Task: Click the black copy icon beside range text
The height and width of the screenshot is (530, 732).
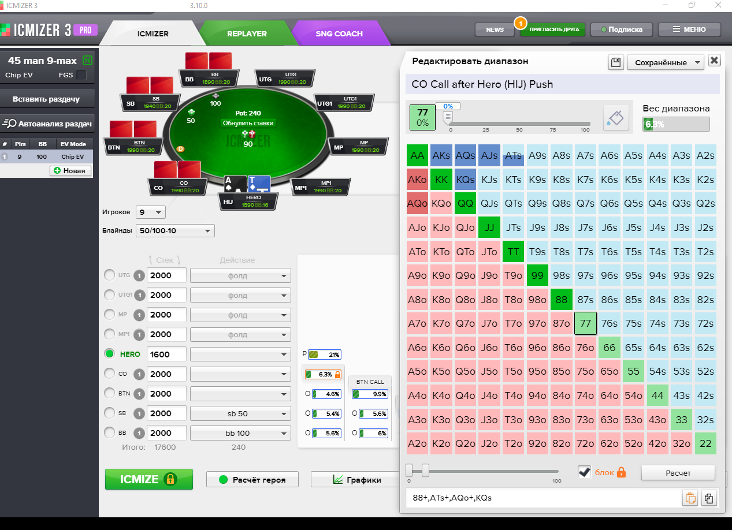Action: tap(709, 498)
